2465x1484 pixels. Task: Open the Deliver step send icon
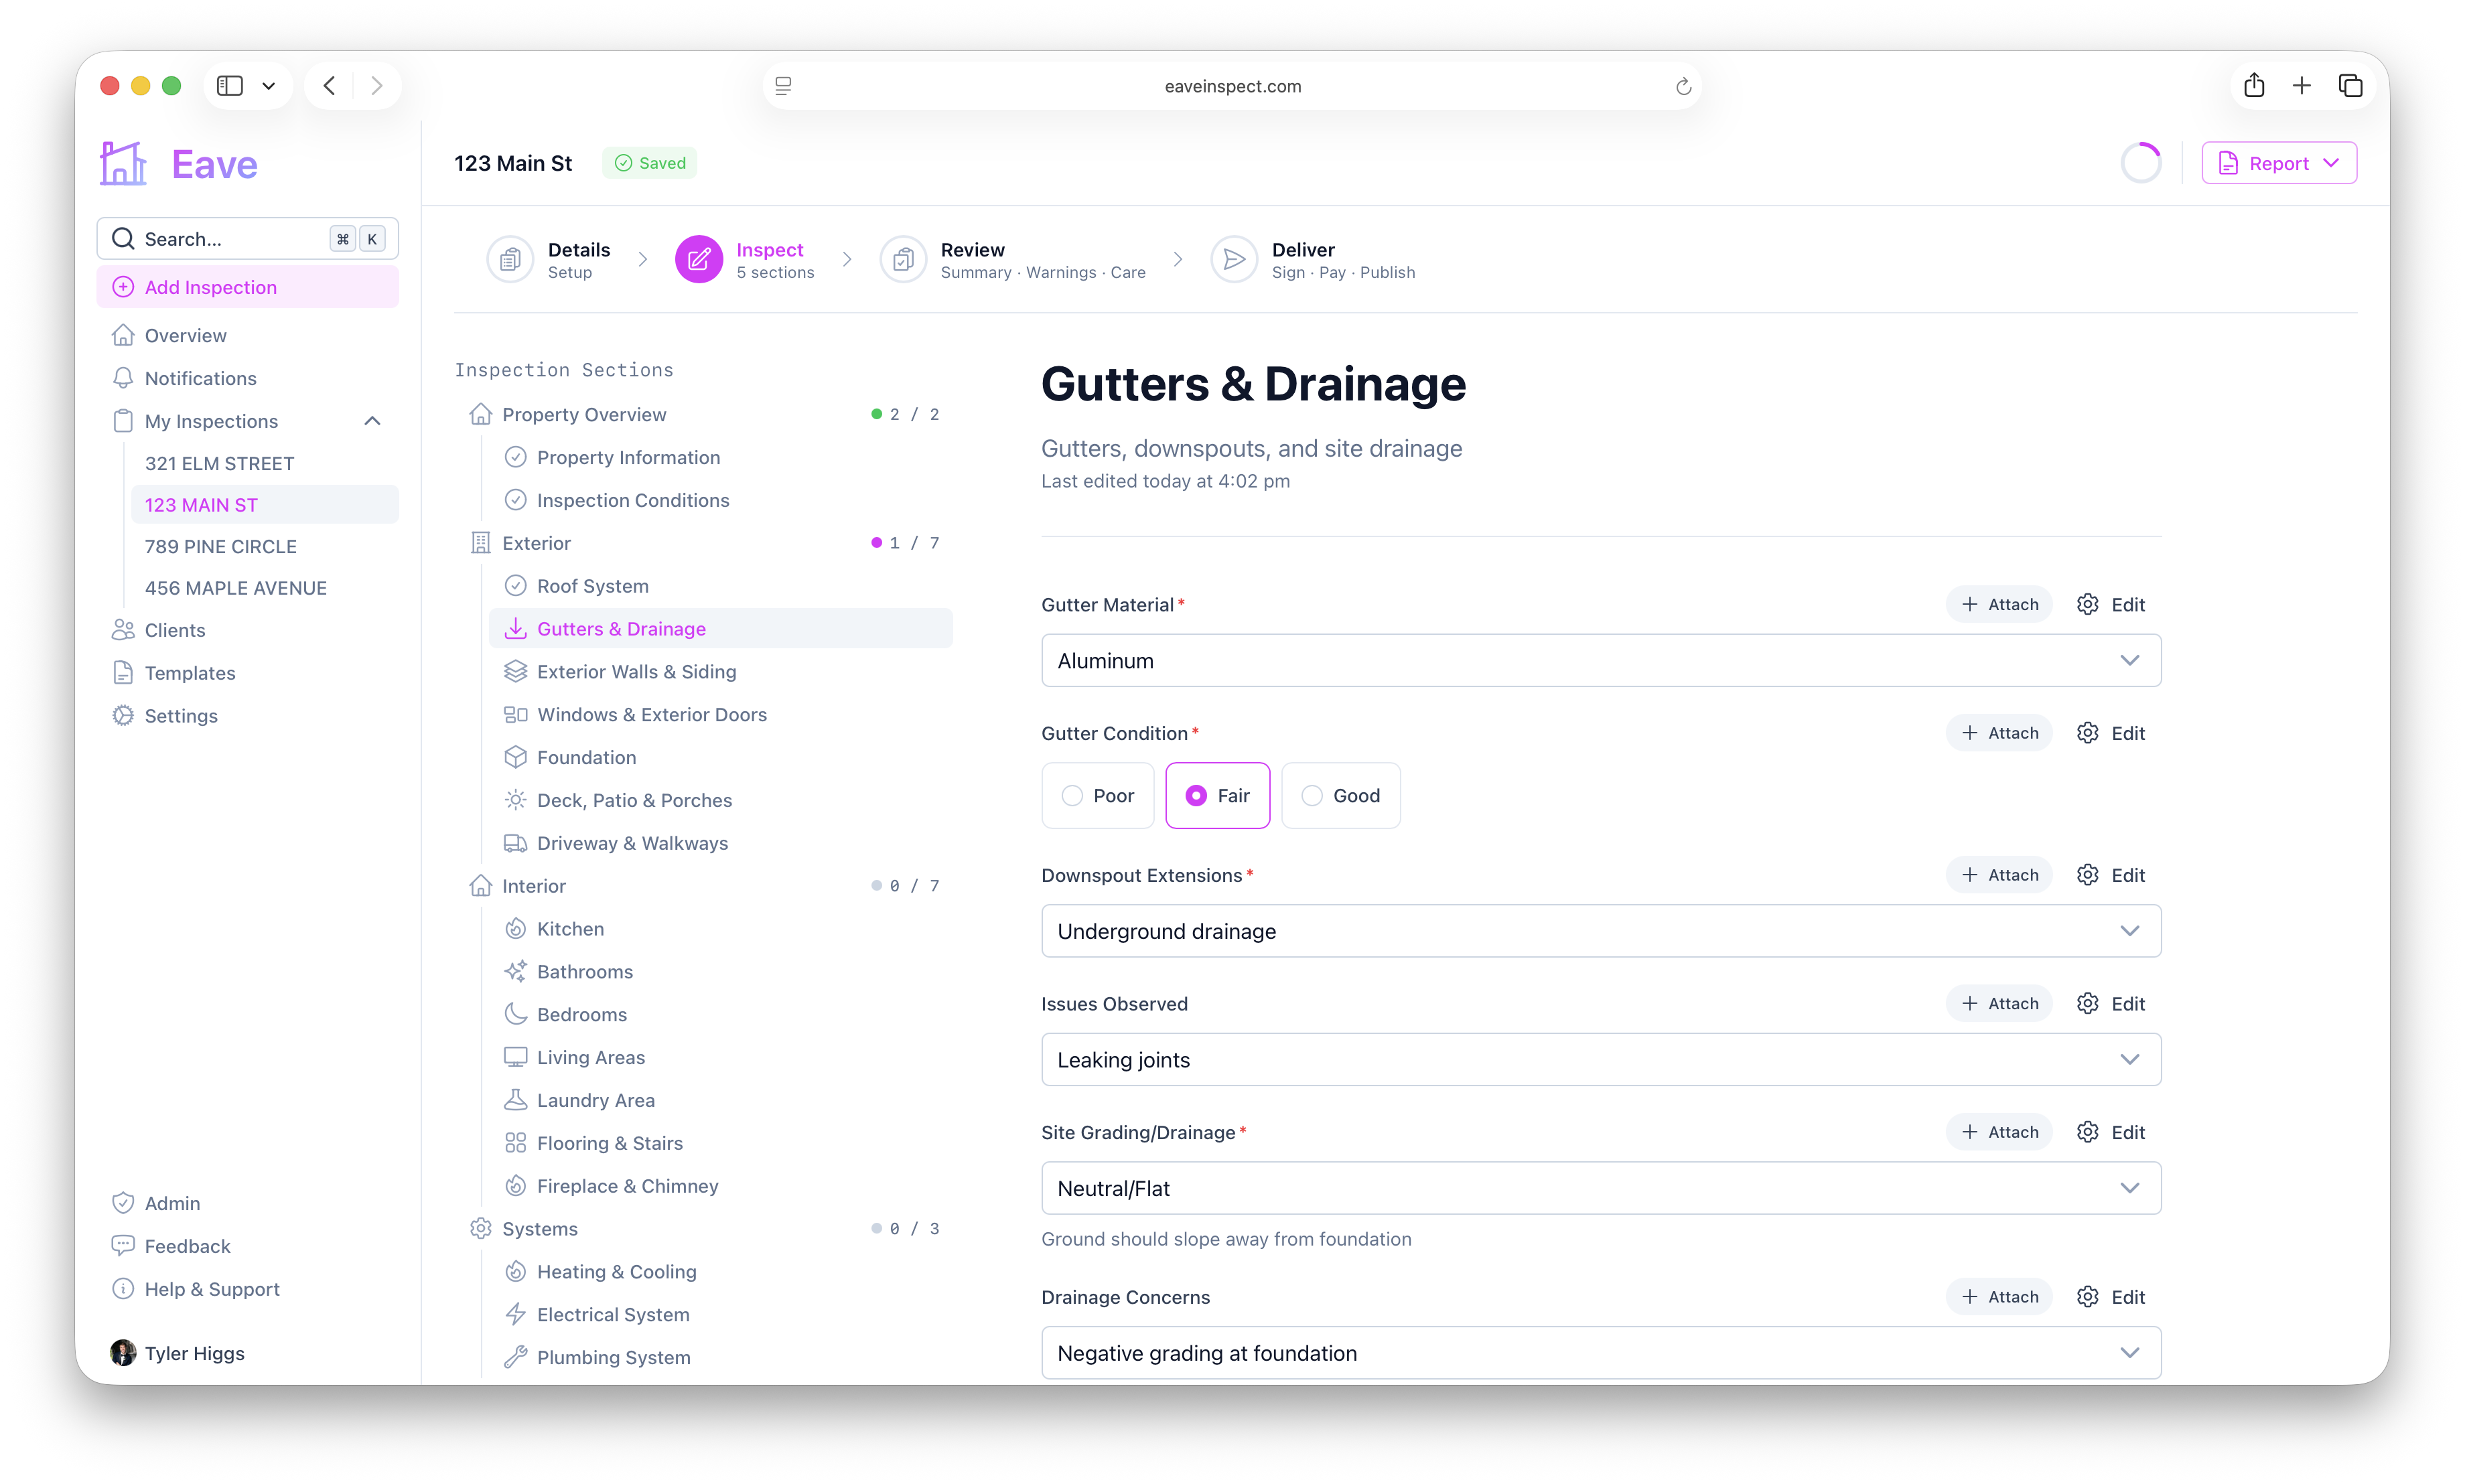(x=1234, y=260)
